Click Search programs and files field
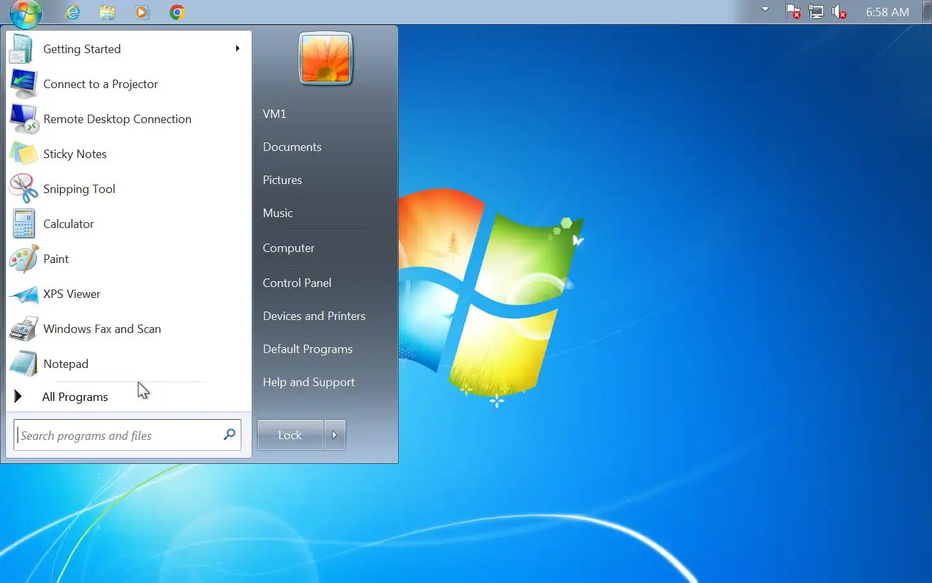The image size is (932, 583). (128, 435)
